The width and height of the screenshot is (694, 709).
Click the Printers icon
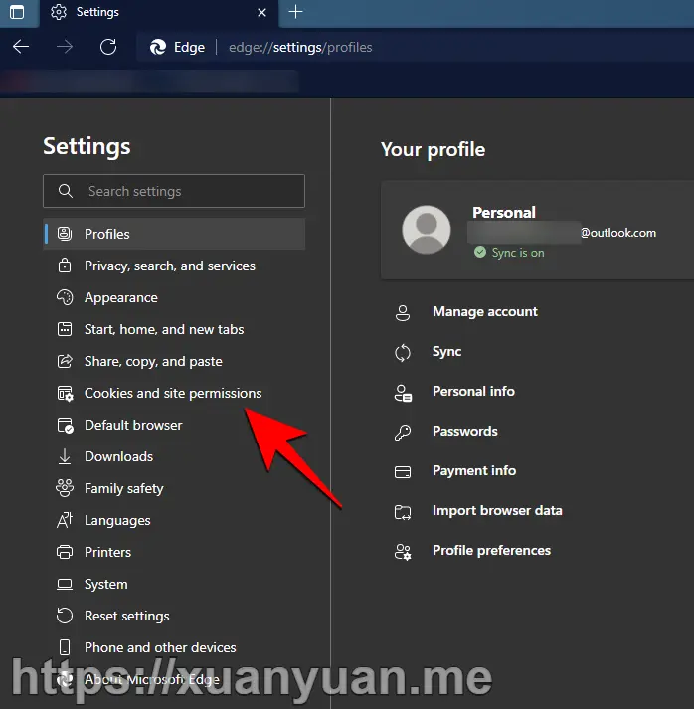tap(65, 552)
